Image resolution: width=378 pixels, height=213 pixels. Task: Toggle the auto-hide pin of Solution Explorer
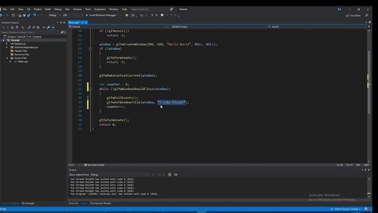pos(61,22)
